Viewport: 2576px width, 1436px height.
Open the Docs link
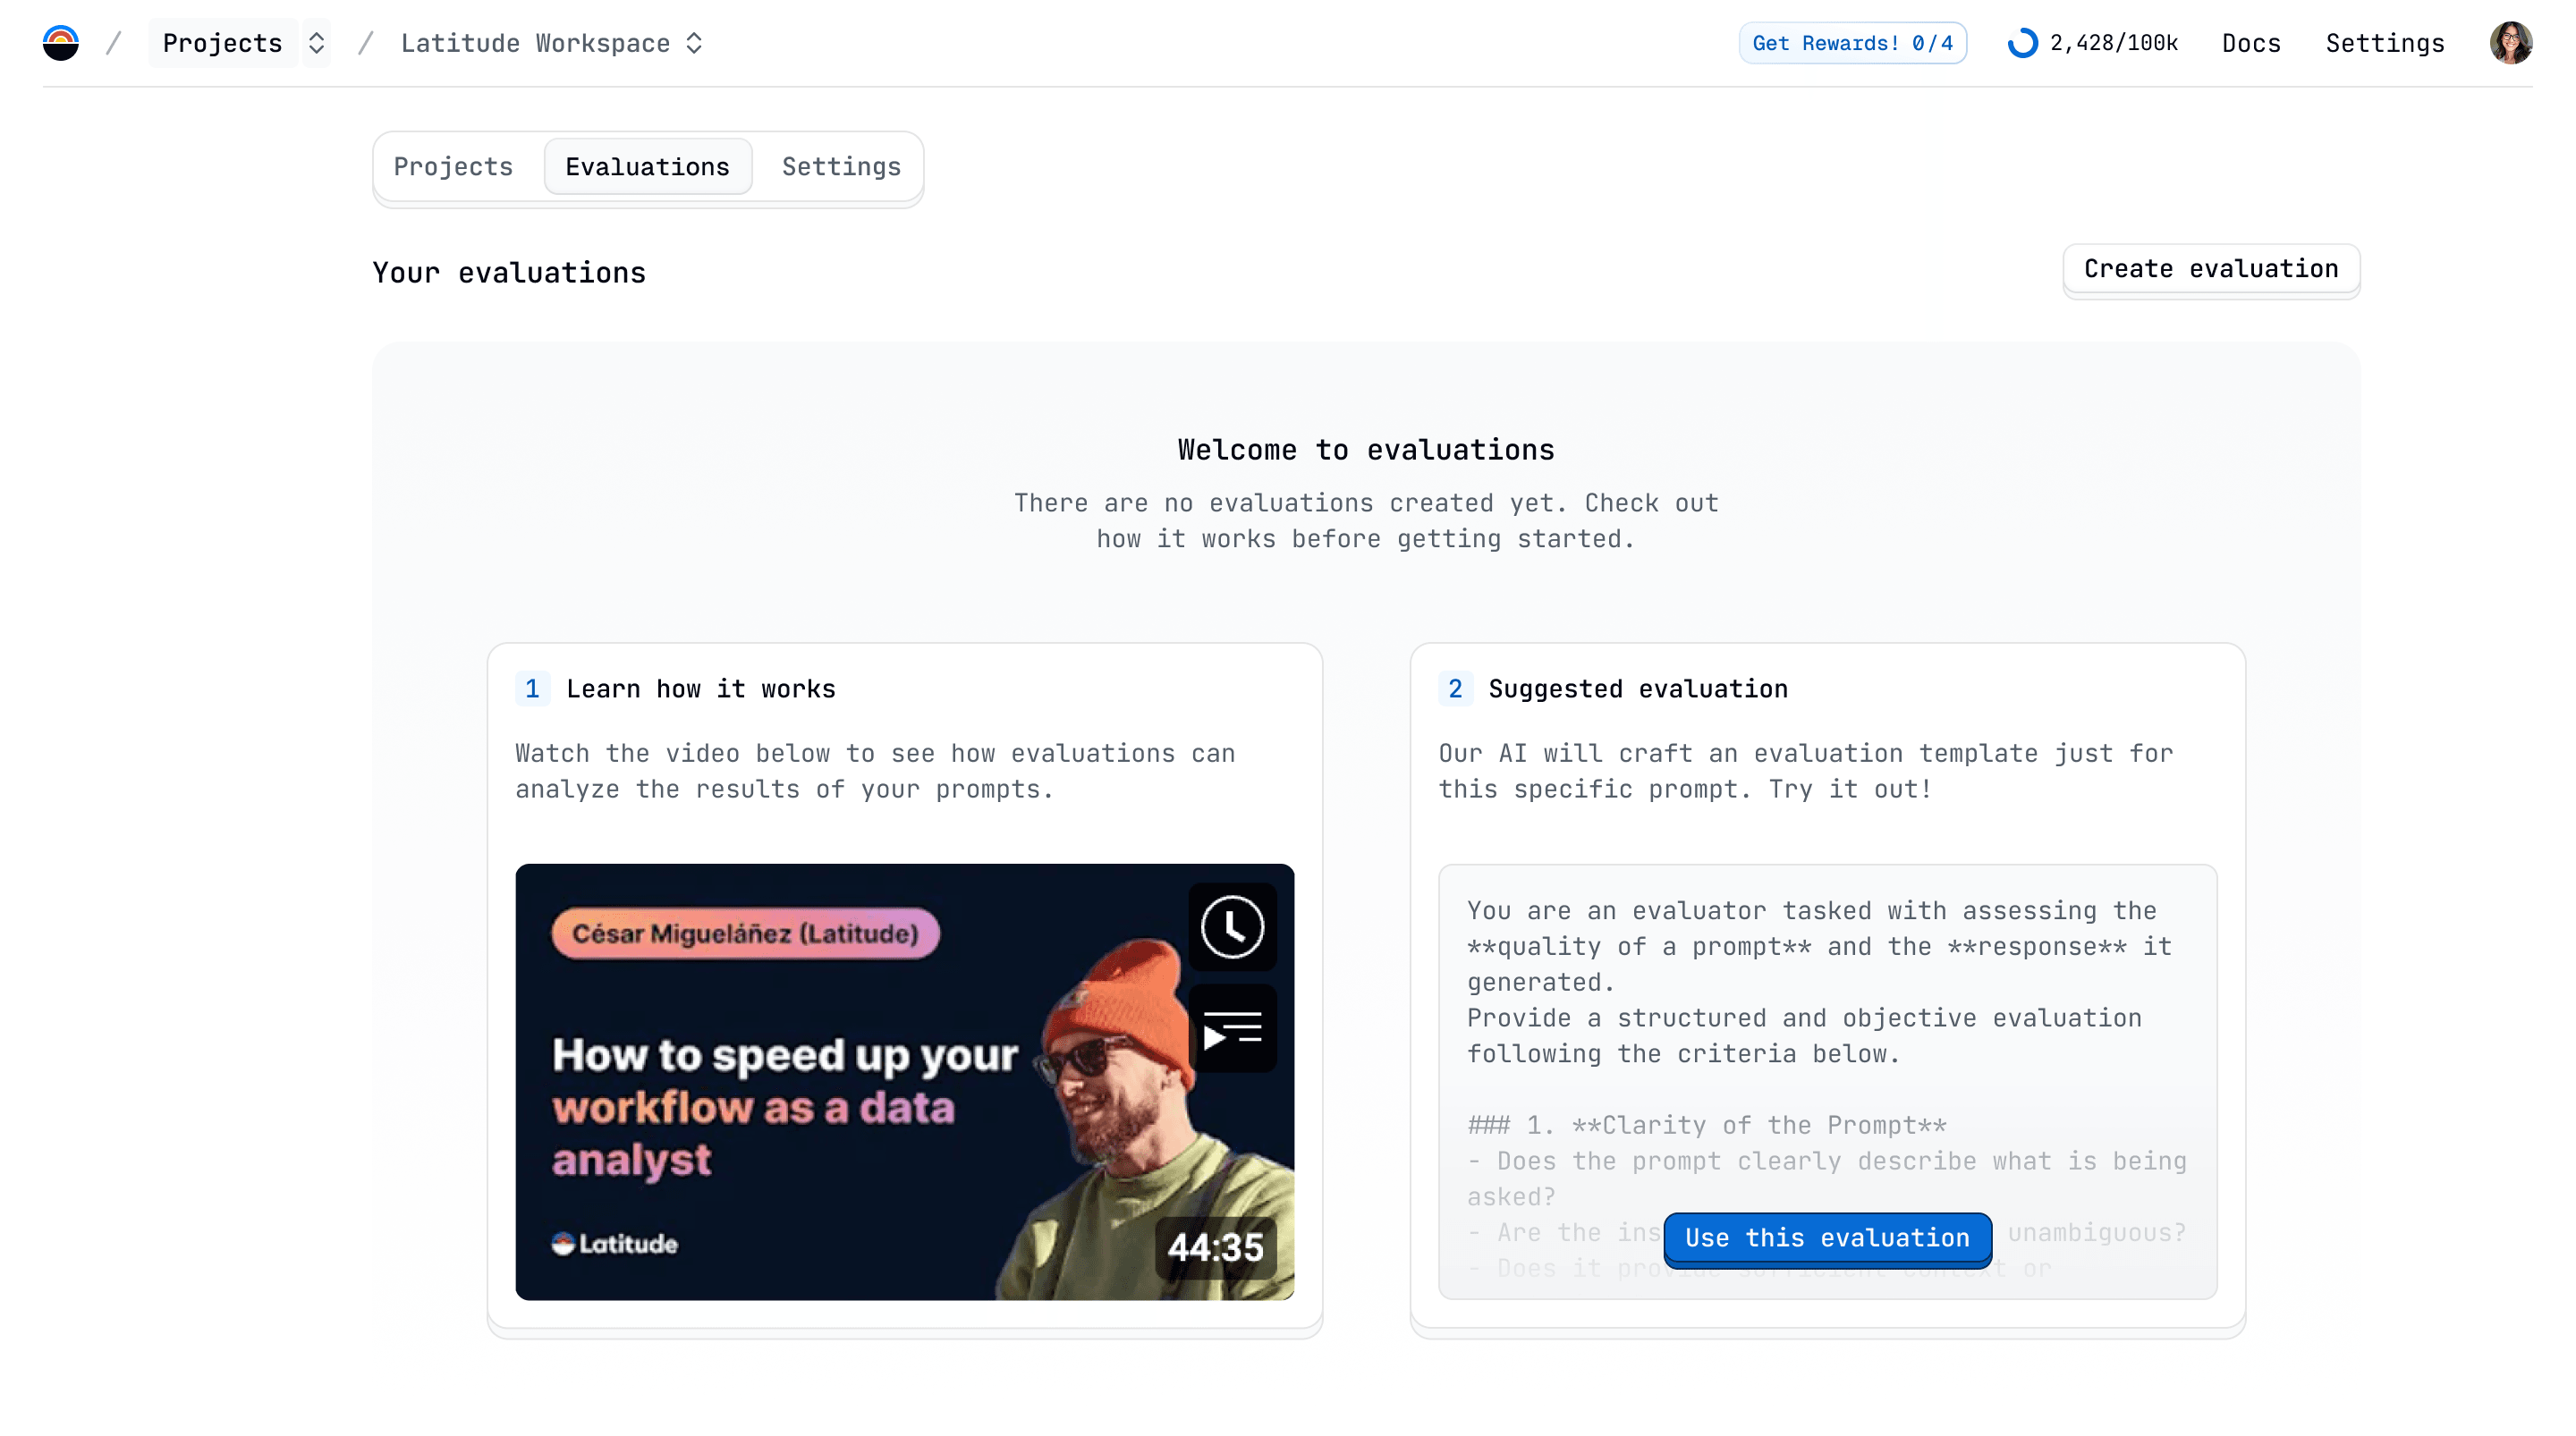coord(2251,43)
